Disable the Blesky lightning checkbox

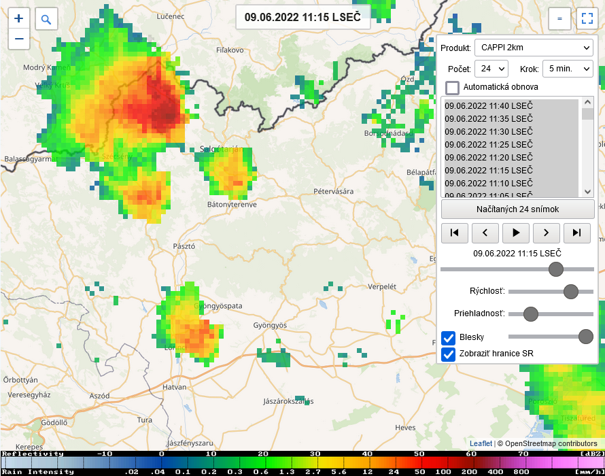coord(449,337)
